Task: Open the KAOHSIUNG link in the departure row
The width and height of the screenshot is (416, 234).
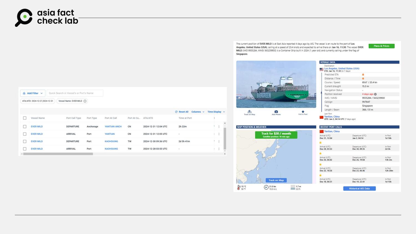Action: click(111, 141)
